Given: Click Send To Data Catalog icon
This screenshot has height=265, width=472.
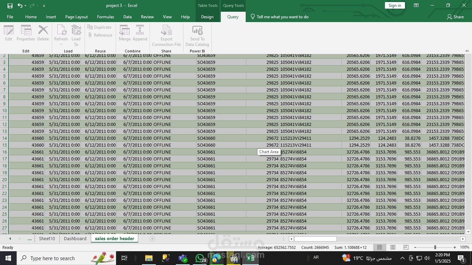Looking at the screenshot, I should (x=197, y=33).
